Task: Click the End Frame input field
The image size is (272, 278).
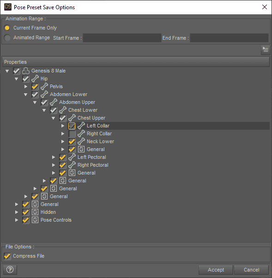Action: (229, 38)
